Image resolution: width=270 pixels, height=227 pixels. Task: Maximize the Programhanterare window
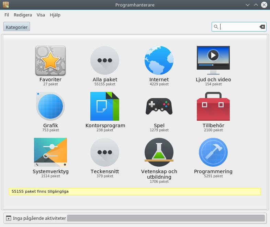click(x=256, y=5)
